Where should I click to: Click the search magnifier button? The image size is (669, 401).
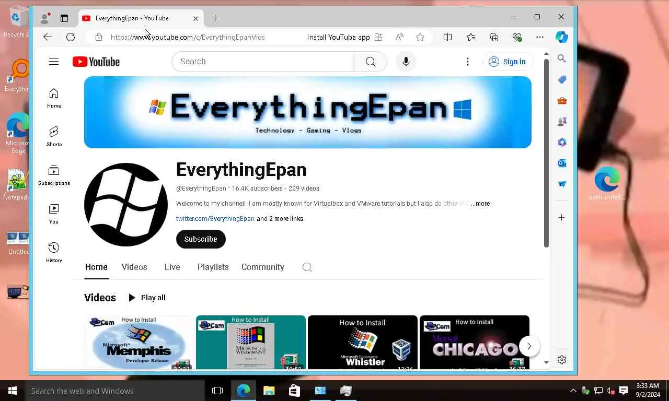[x=371, y=62]
